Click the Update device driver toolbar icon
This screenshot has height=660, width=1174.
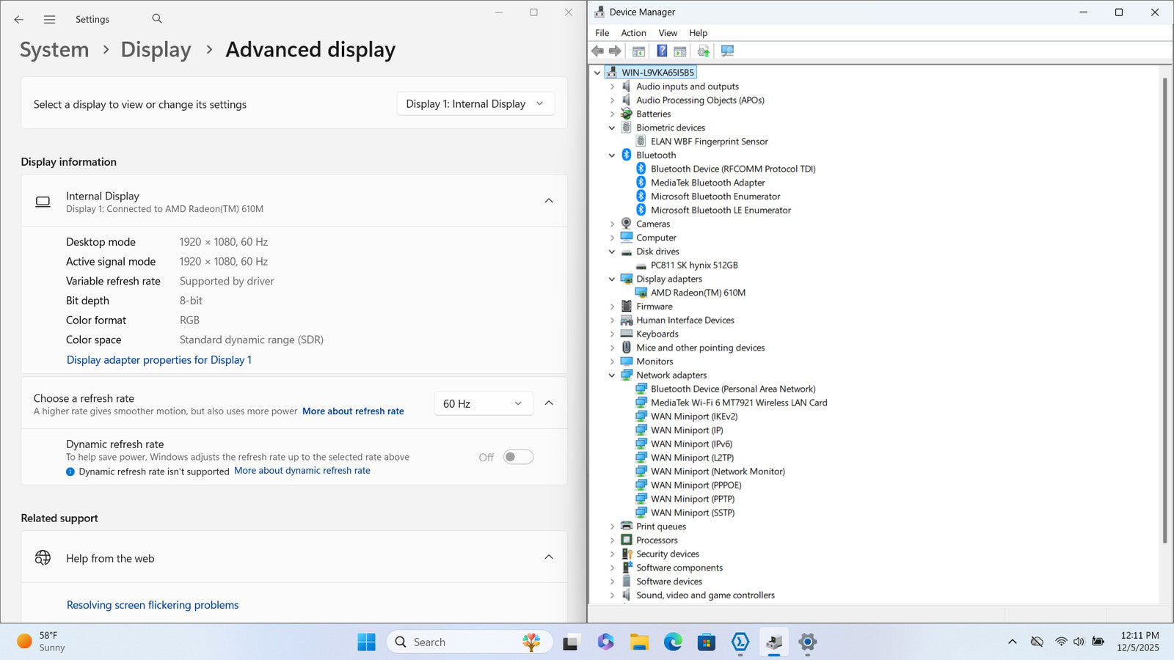tap(703, 51)
